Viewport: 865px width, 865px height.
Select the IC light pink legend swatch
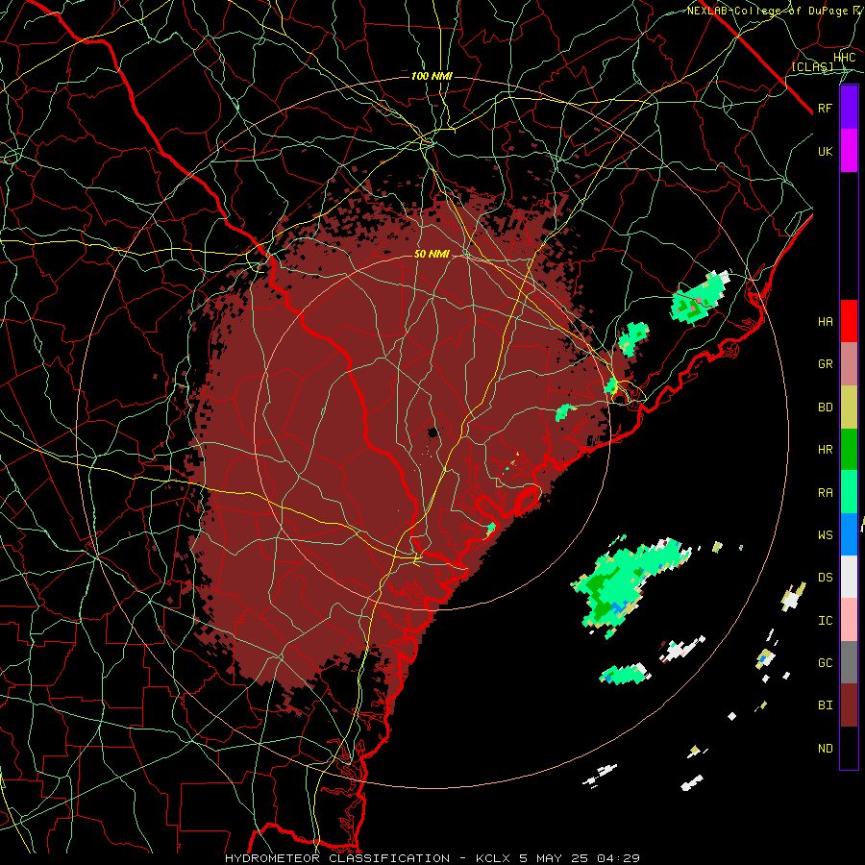pos(849,620)
